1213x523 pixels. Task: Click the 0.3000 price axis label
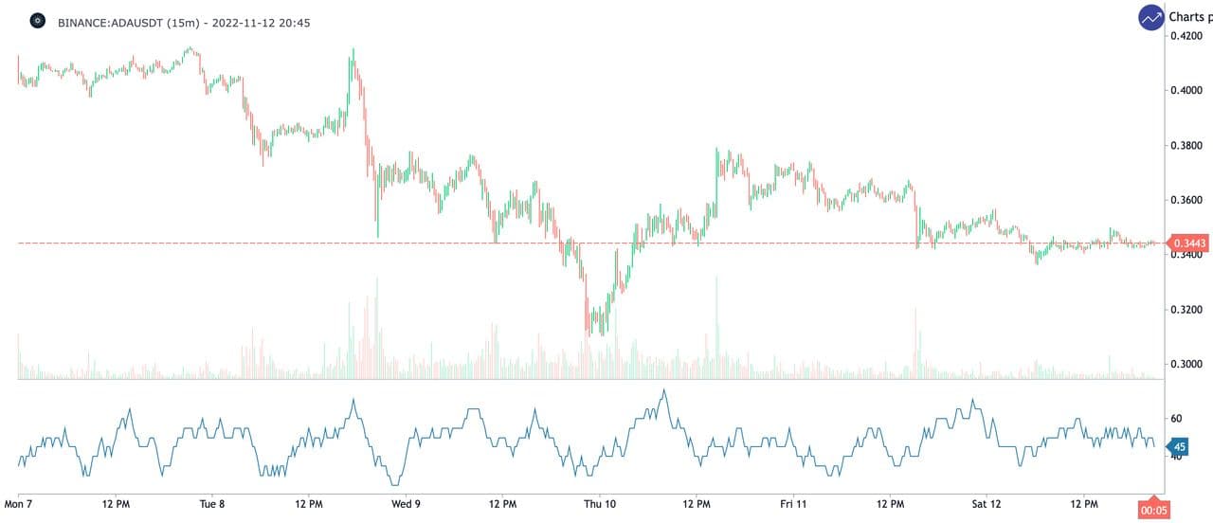[1188, 365]
